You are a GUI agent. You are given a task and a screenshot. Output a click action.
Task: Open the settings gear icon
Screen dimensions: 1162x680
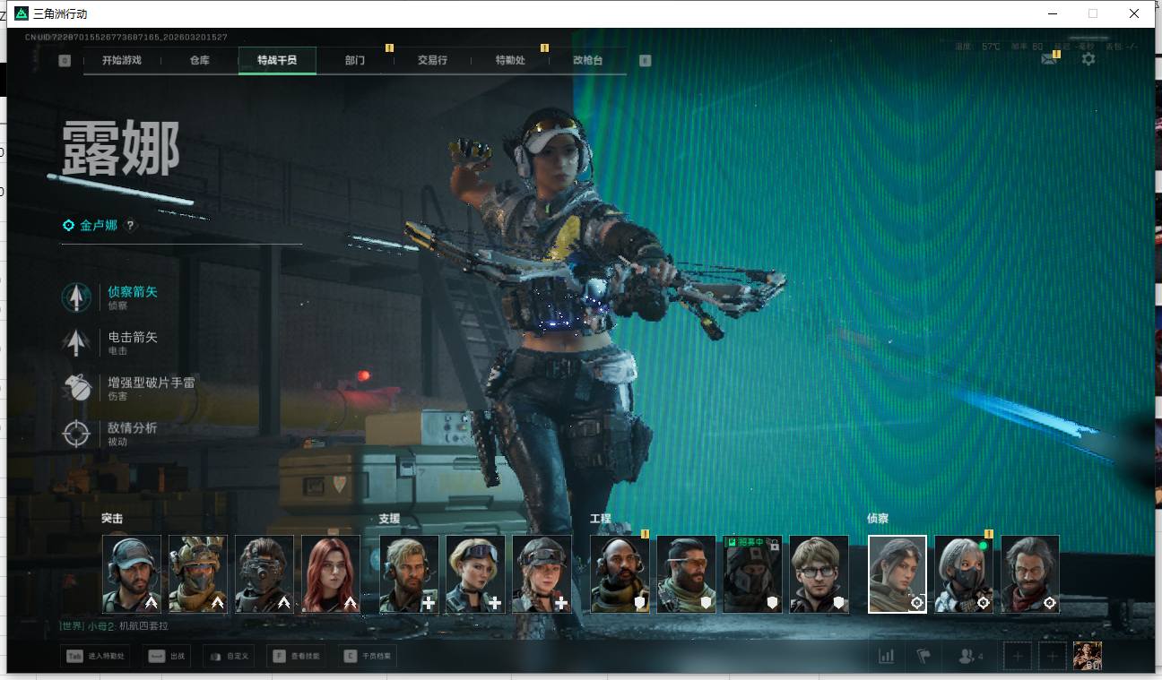coord(1088,59)
